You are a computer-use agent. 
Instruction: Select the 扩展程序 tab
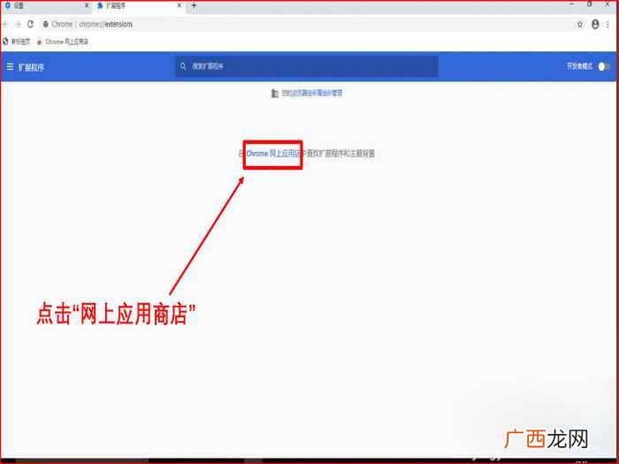[139, 5]
